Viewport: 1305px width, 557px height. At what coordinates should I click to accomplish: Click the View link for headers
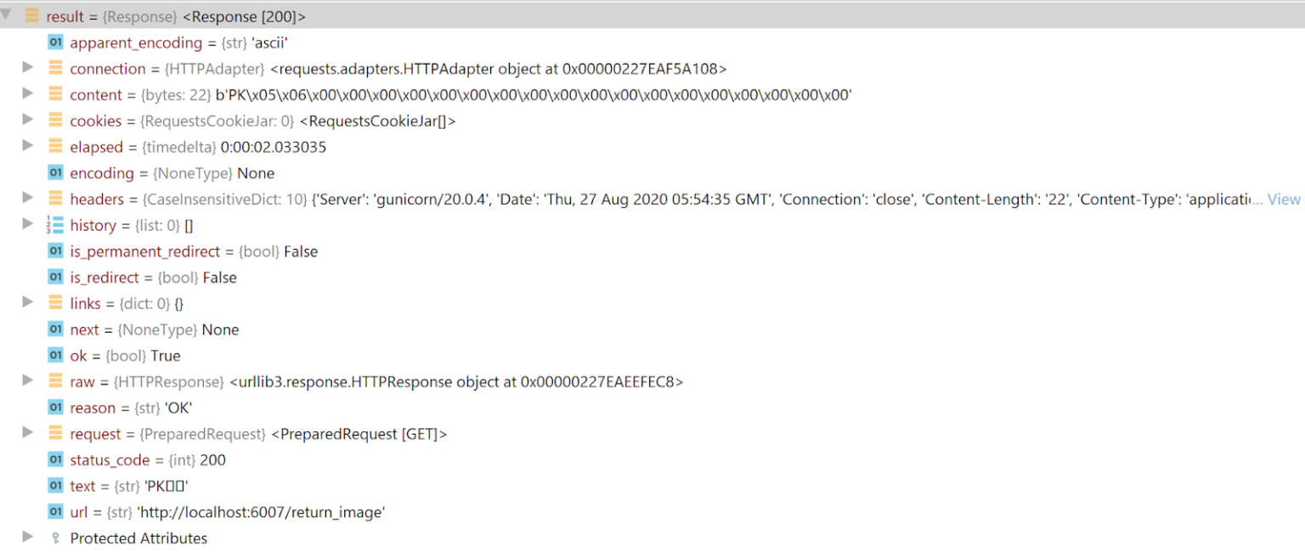1284,200
